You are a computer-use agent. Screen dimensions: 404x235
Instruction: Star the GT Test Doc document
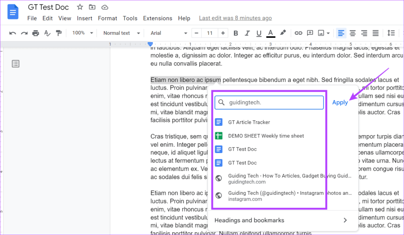(x=80, y=7)
